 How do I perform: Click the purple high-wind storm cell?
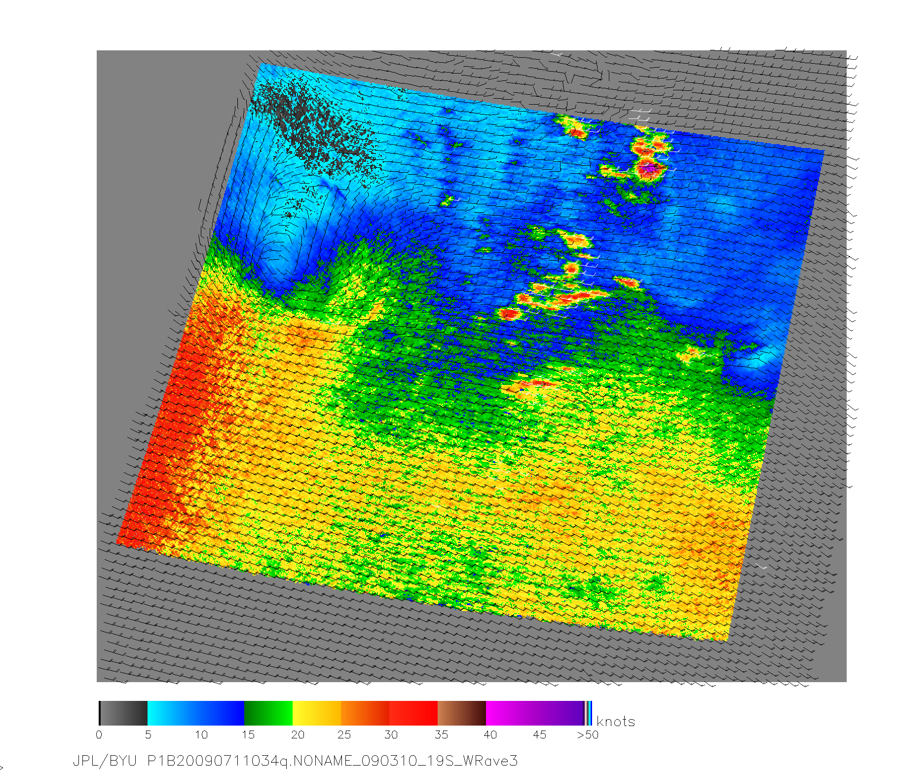(x=649, y=169)
